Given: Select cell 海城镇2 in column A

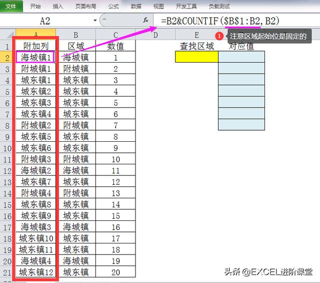Looking at the screenshot, I should [x=35, y=170].
